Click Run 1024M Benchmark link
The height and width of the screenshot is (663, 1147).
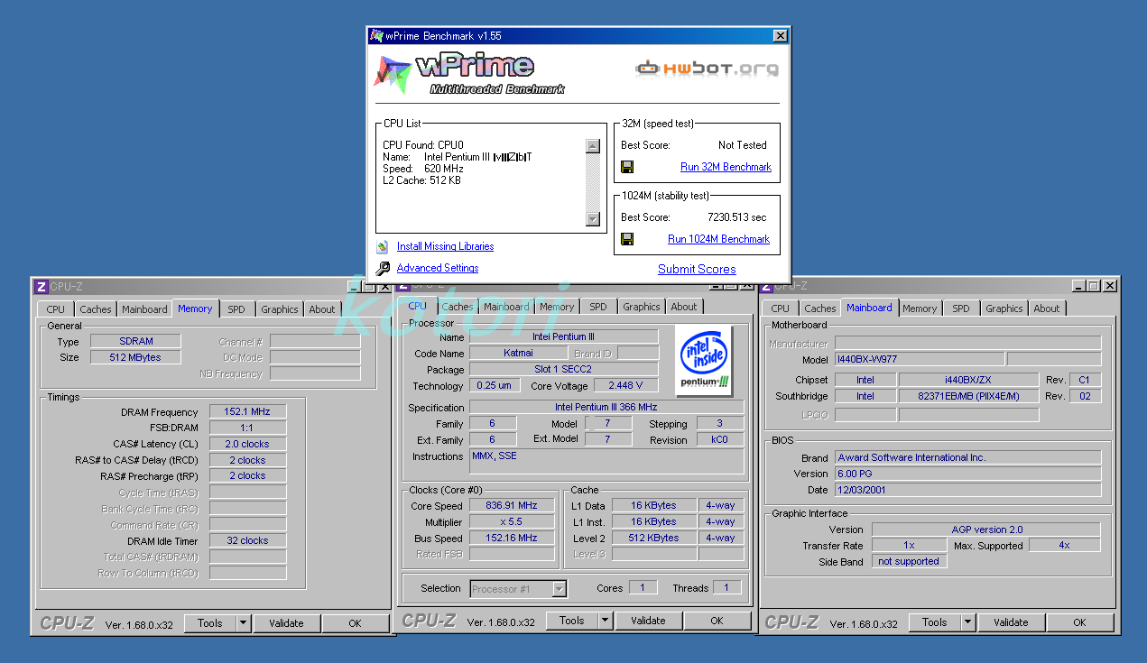coord(718,239)
